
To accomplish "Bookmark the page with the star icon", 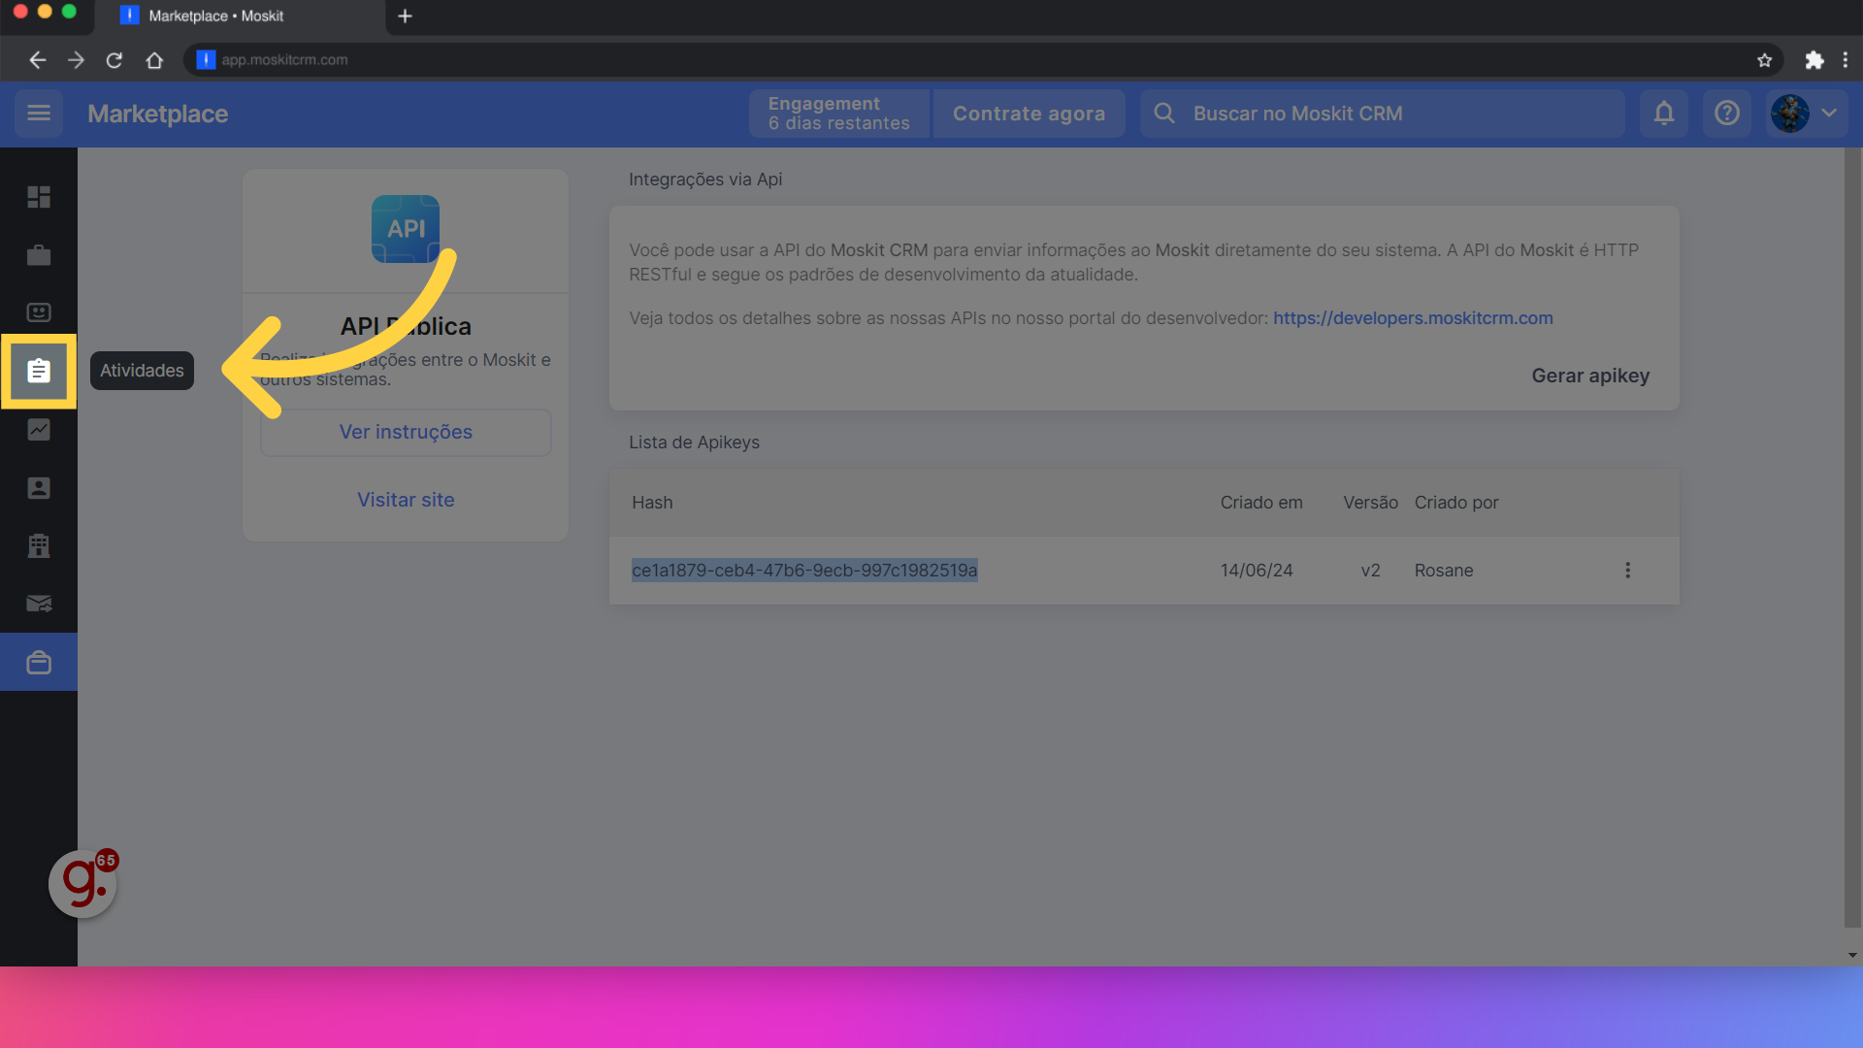I will coord(1764,60).
